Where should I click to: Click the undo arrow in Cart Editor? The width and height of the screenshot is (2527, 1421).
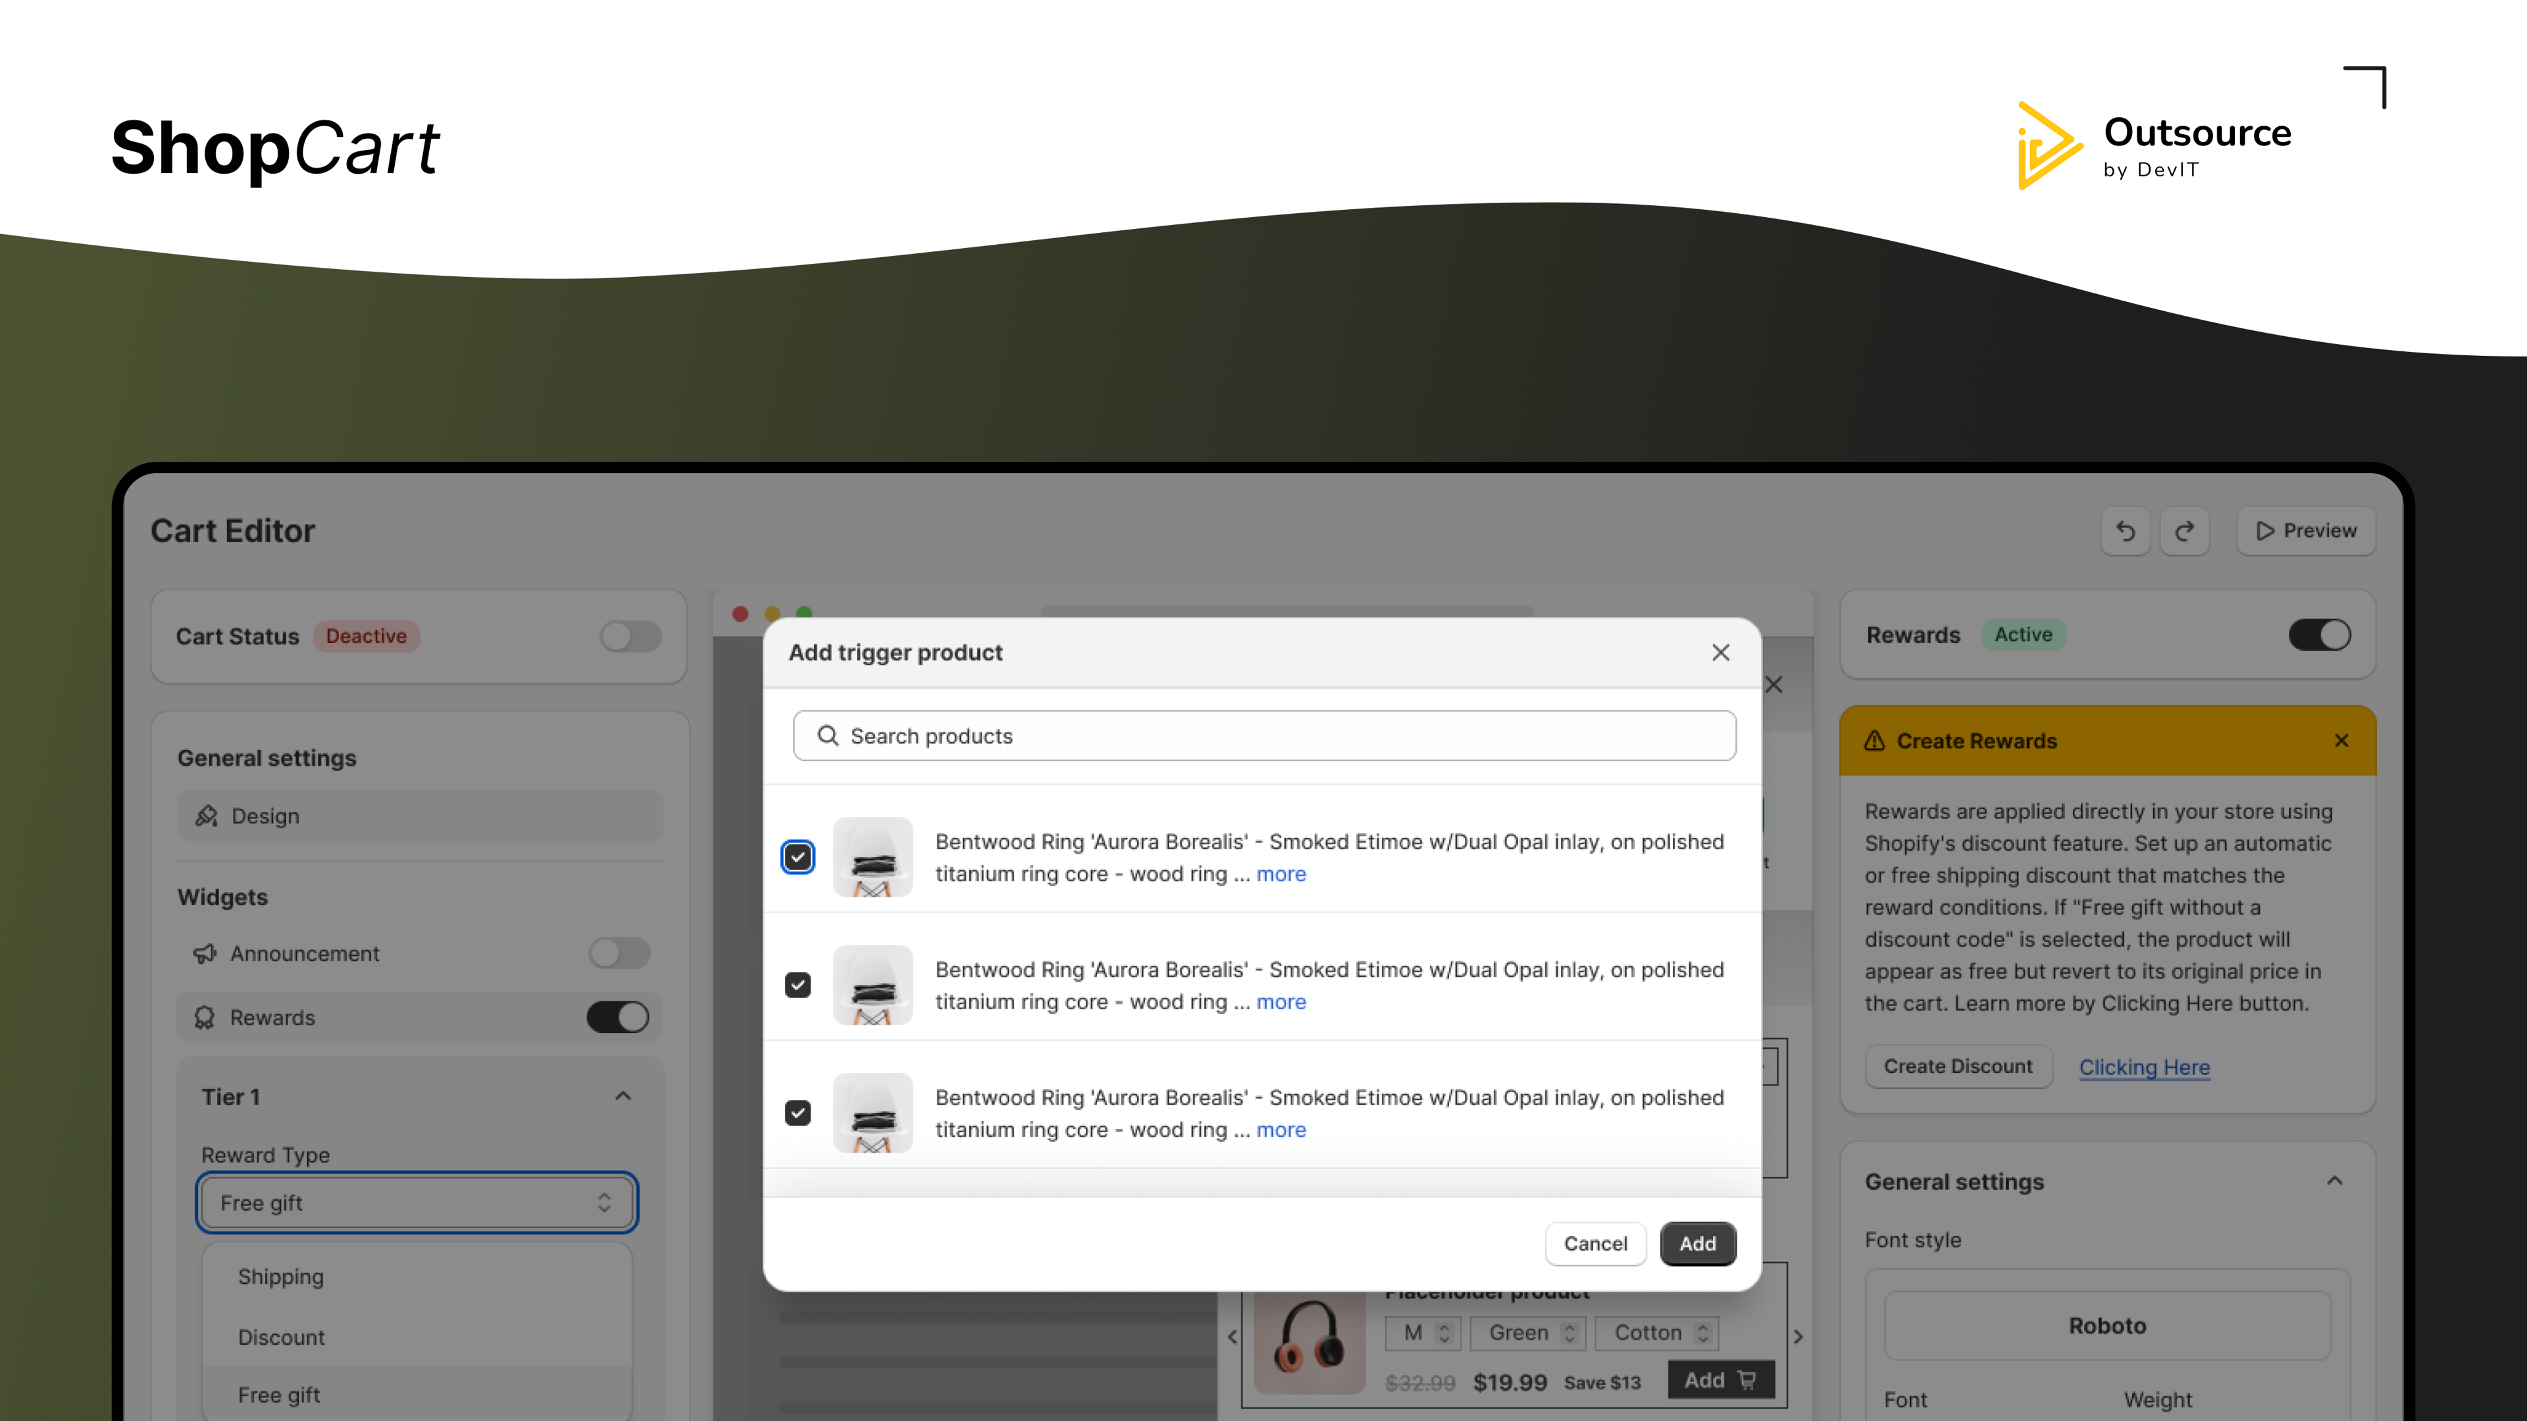(2125, 530)
